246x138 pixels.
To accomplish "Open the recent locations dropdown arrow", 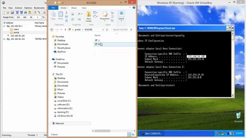I will click(x=61, y=30).
